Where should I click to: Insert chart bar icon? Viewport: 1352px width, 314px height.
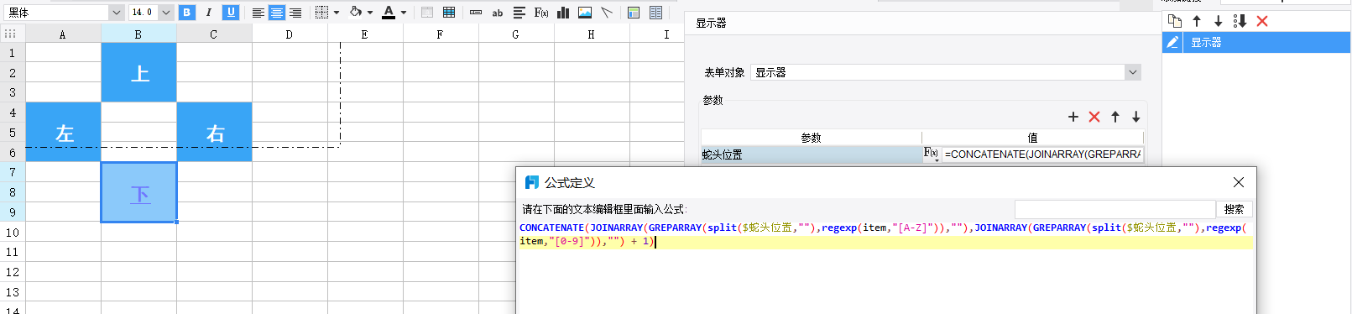[x=563, y=13]
